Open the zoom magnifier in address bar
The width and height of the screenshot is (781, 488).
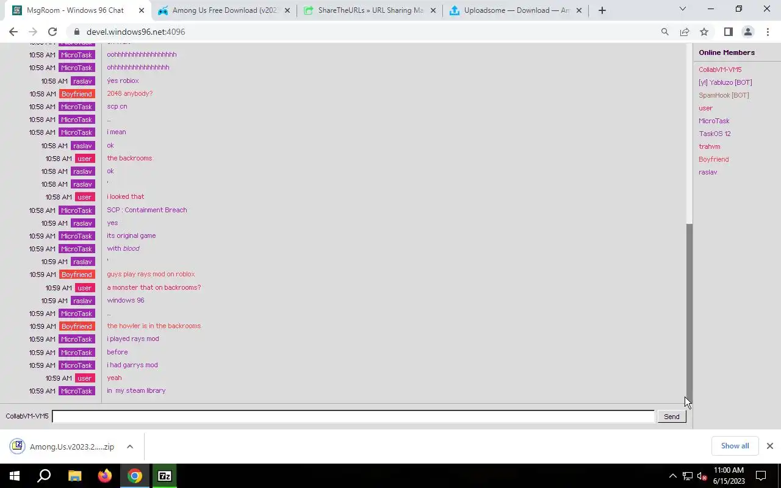[x=665, y=32]
